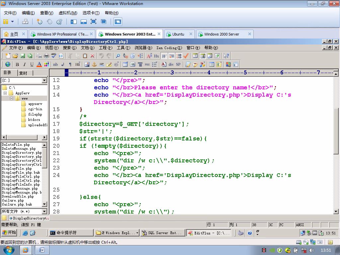Toggle line numbers with AB CD icon
The image size is (340, 255).
point(179,56)
